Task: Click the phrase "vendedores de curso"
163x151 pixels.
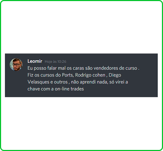Action: pyautogui.click(x=115, y=68)
